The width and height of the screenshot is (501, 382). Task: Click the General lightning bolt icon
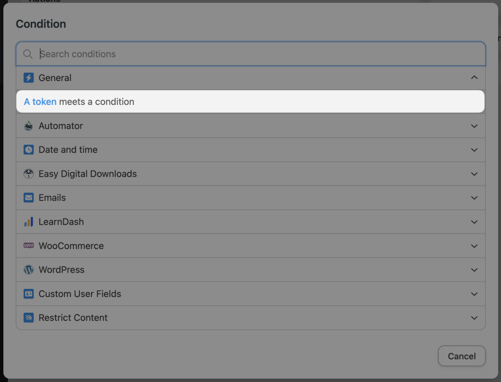tap(29, 78)
